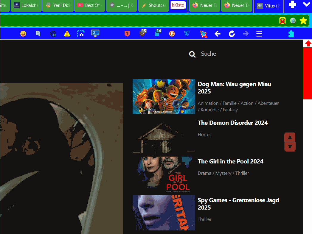Click the red vertical scrollbar thumb
The width and height of the screenshot is (312, 234).
click(x=307, y=73)
